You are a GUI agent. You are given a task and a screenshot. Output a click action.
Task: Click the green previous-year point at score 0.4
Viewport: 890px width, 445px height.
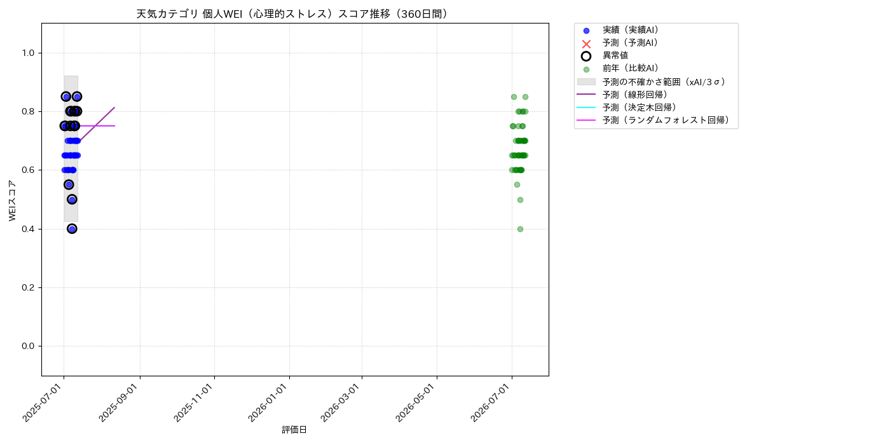point(520,229)
